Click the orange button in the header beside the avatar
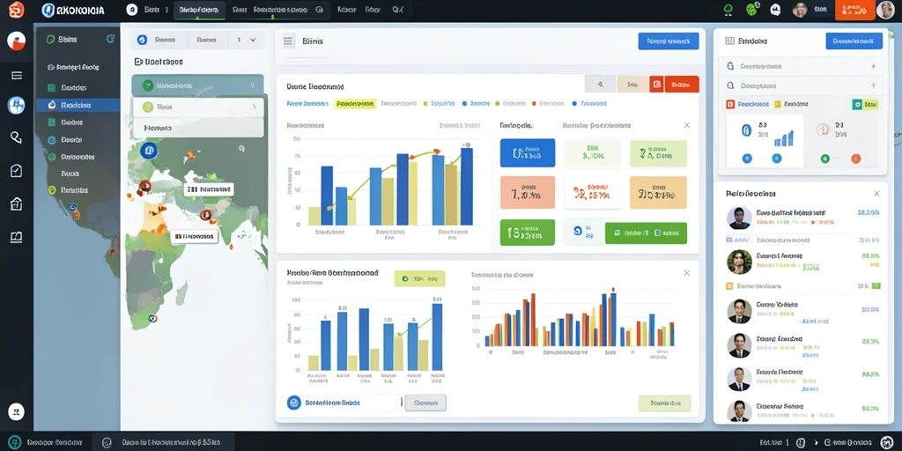The width and height of the screenshot is (902, 451). [854, 10]
